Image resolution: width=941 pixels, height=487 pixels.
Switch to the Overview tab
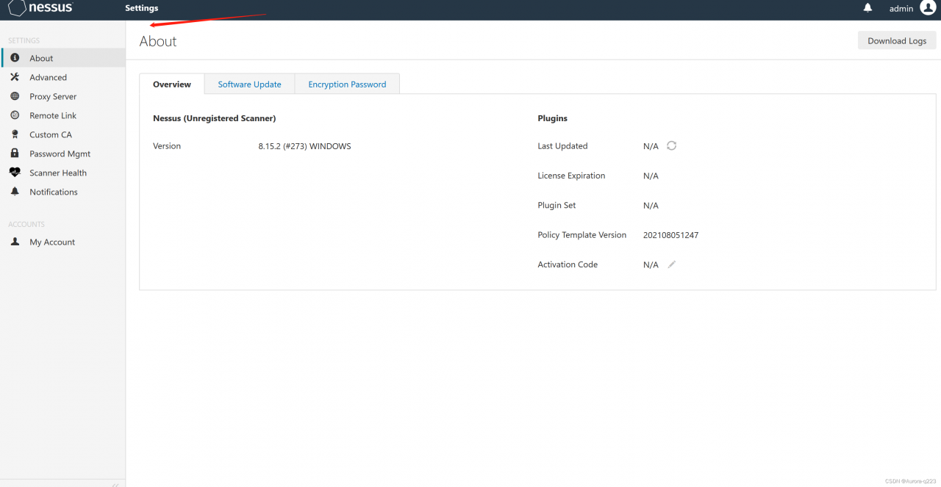pyautogui.click(x=172, y=84)
